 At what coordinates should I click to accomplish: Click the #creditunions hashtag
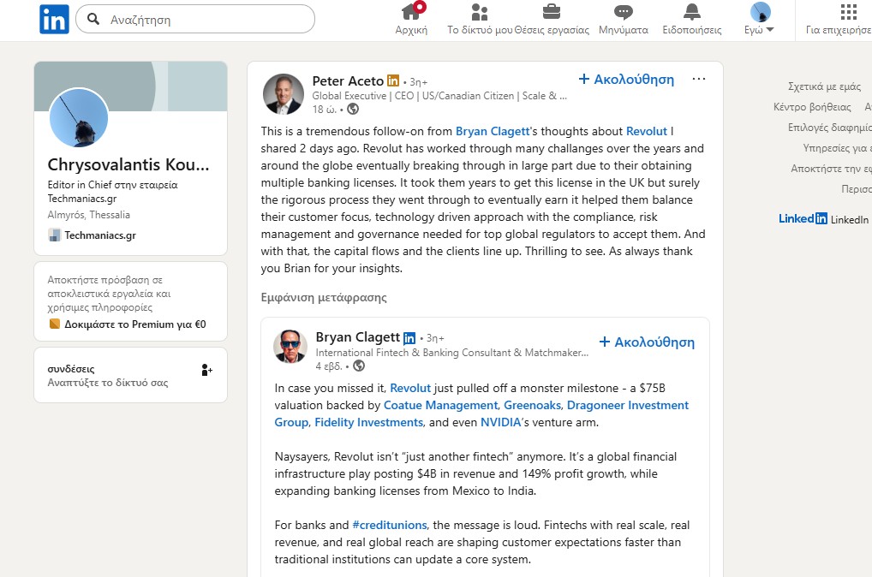pos(389,525)
